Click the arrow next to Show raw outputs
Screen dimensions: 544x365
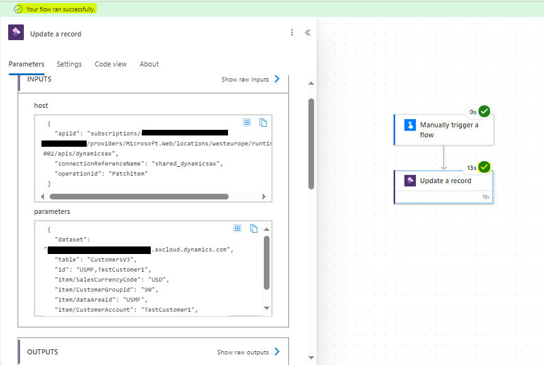(x=277, y=352)
